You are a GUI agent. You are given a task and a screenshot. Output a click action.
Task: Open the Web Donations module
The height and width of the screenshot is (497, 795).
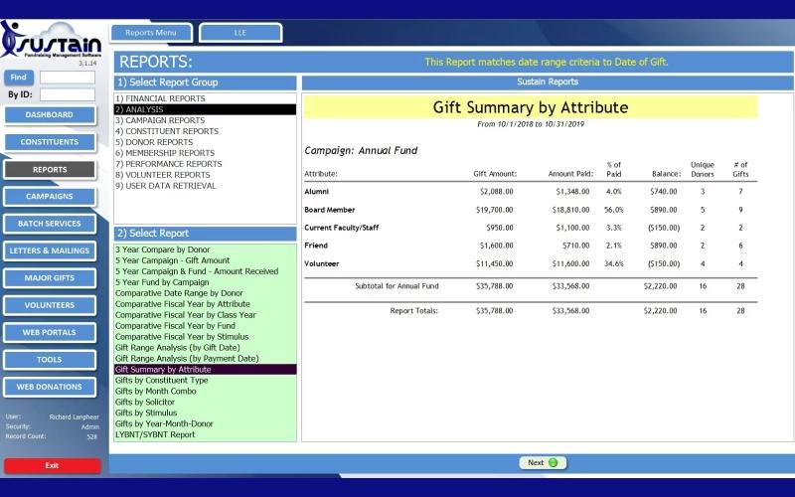[50, 387]
